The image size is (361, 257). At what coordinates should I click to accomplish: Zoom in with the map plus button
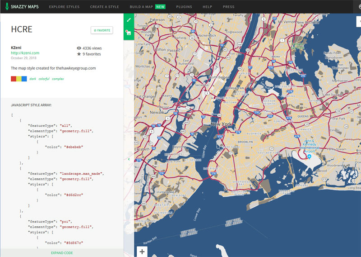(x=142, y=251)
